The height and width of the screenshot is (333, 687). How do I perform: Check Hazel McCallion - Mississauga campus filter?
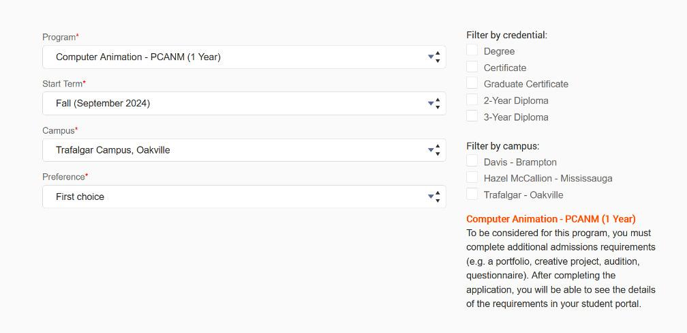[472, 177]
